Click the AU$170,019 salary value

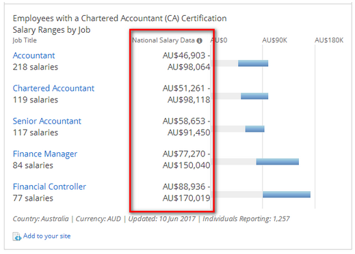click(186, 198)
